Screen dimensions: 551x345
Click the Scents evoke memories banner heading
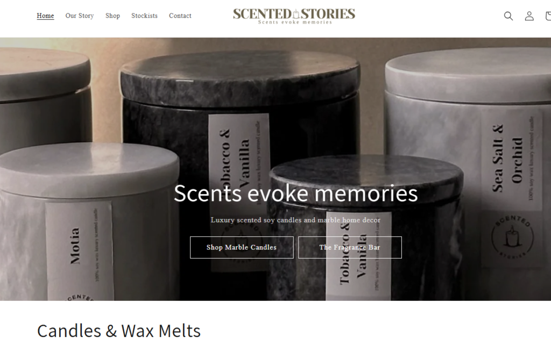(x=295, y=193)
